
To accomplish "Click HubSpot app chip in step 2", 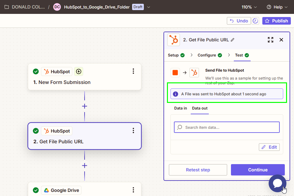I will (57, 131).
